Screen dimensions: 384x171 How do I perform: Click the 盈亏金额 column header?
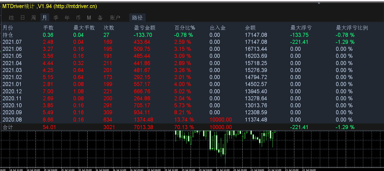click(x=145, y=28)
